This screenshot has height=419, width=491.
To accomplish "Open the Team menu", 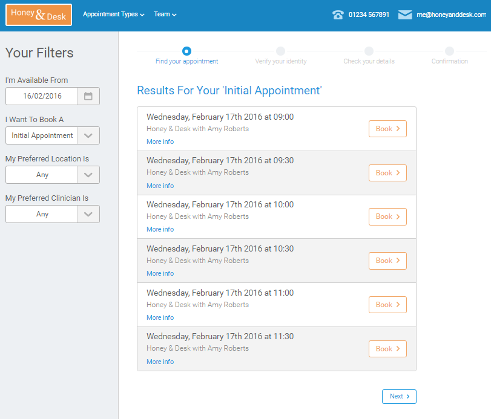I will [165, 14].
